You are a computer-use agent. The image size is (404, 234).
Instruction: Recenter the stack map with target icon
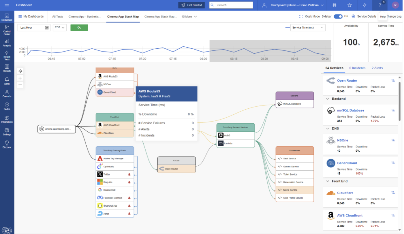point(20,71)
